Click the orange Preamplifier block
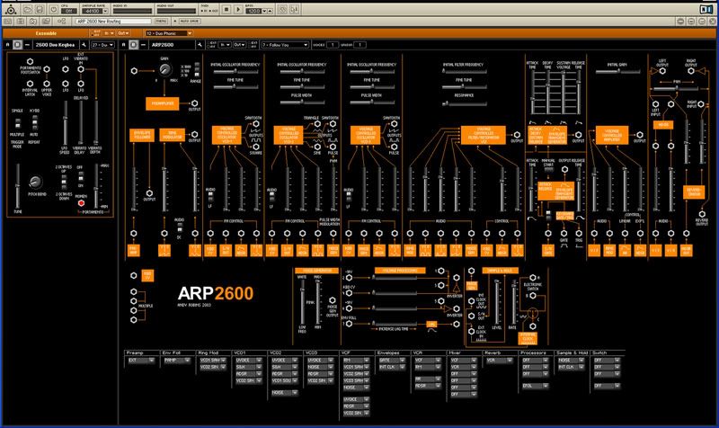Screen dimensions: 719x428 tap(163, 103)
